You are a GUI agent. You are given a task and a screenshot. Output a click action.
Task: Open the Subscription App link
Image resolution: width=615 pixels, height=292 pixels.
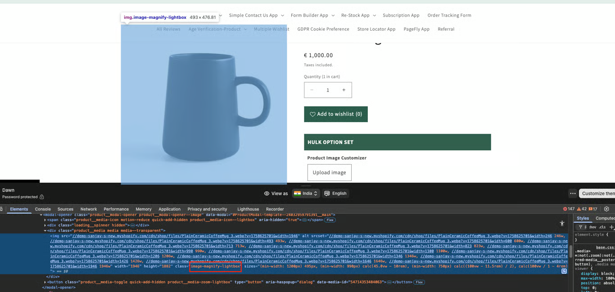pyautogui.click(x=401, y=15)
